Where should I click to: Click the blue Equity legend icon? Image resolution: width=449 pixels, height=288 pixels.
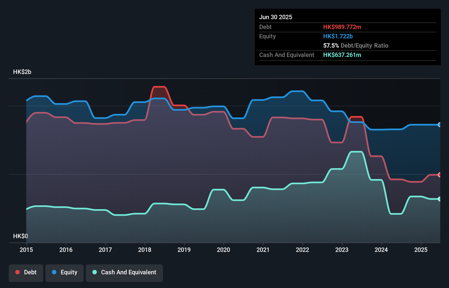pos(55,272)
